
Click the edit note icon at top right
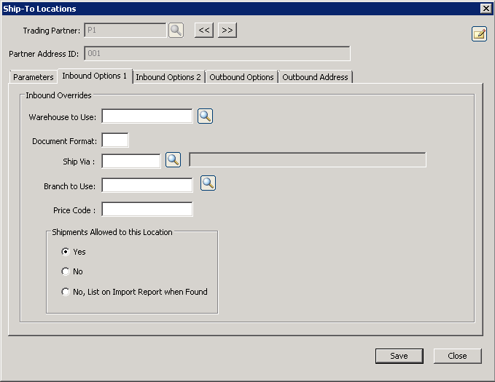click(x=479, y=33)
